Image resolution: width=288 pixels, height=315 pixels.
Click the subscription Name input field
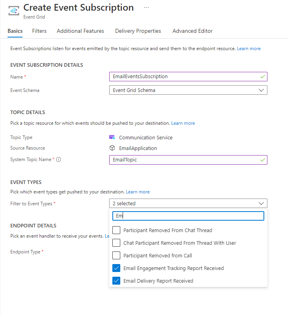[188, 77]
